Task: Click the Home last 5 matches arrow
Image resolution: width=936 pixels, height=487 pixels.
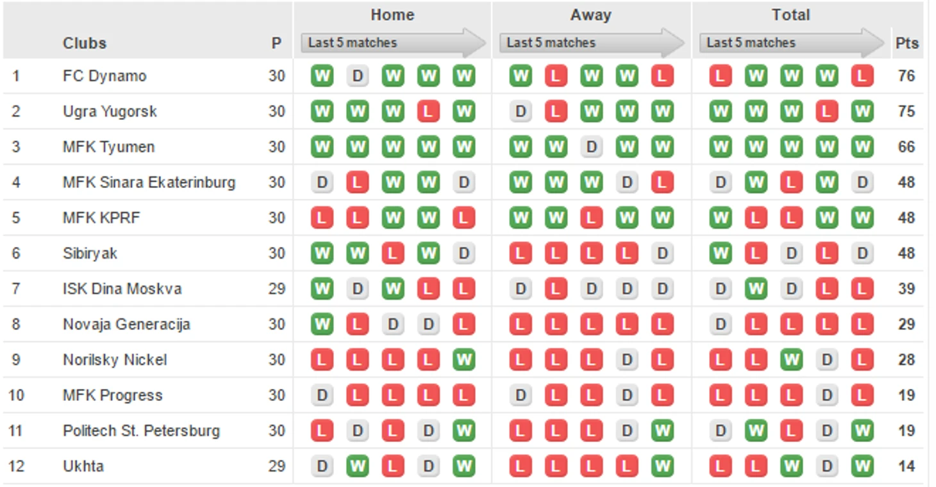Action: (x=394, y=43)
